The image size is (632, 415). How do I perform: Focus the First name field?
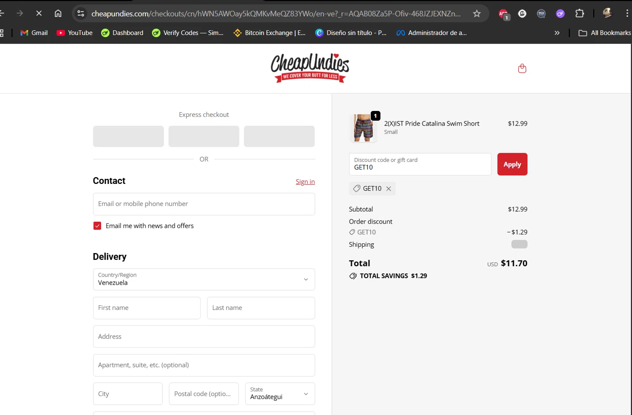coord(147,308)
